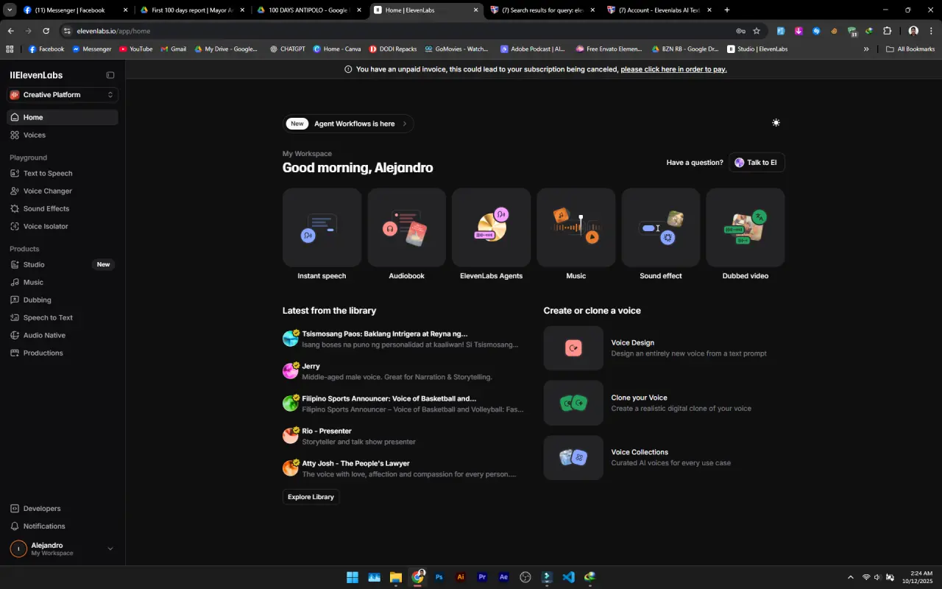
Task: Click the Audio Native sidebar icon
Action: point(15,335)
